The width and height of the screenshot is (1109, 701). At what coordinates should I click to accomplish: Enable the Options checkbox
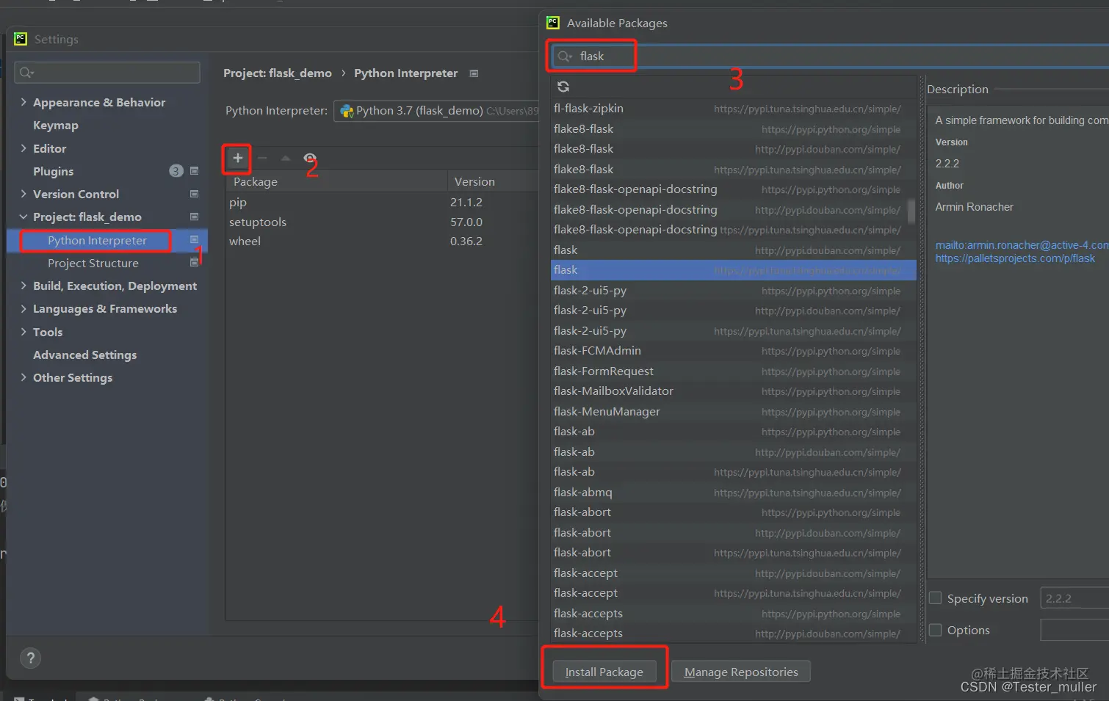point(936,630)
